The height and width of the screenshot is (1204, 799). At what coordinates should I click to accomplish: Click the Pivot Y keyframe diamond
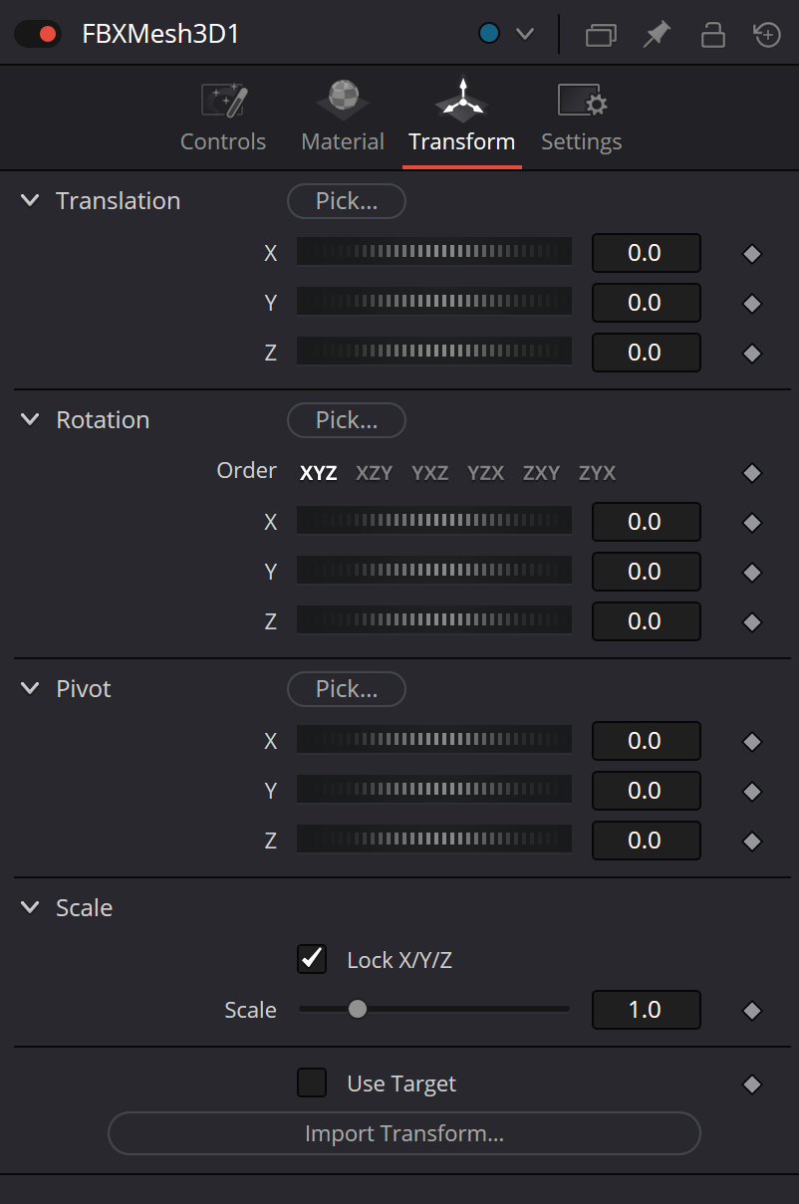[753, 792]
